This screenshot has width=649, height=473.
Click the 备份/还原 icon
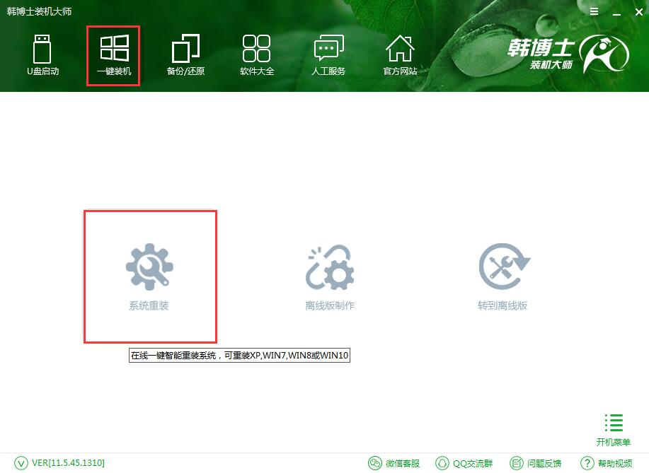[185, 55]
